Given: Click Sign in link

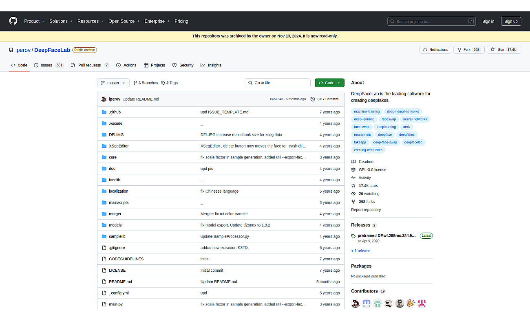Looking at the screenshot, I should [488, 21].
